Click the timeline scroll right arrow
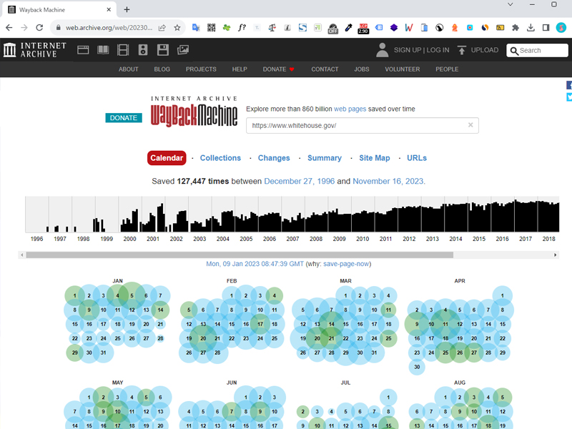Image resolution: width=572 pixels, height=429 pixels. coord(556,255)
